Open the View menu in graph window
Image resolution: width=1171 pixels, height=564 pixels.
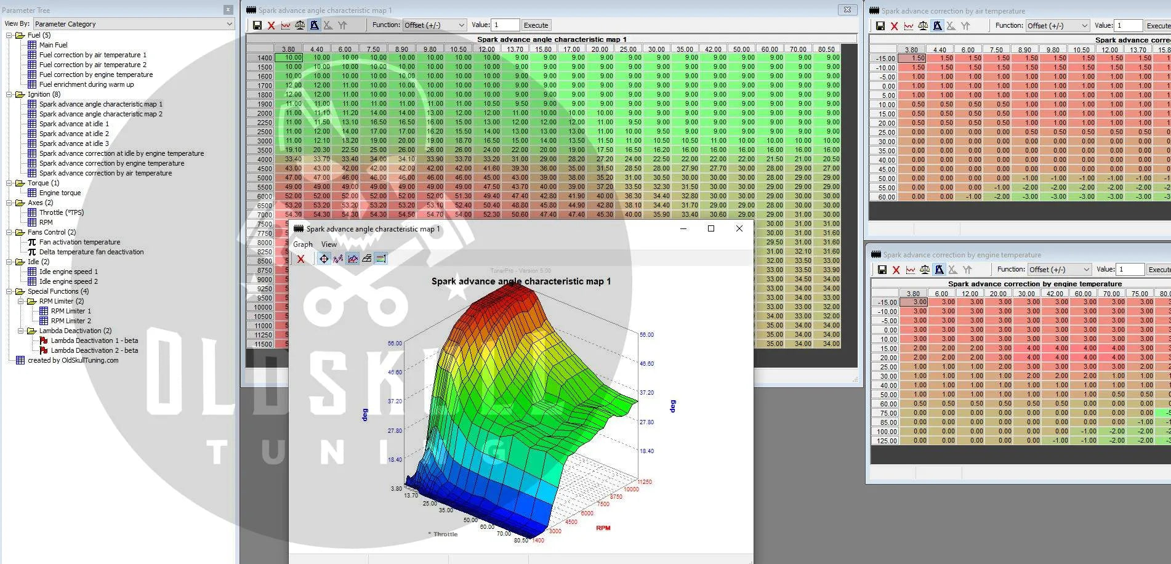click(329, 244)
